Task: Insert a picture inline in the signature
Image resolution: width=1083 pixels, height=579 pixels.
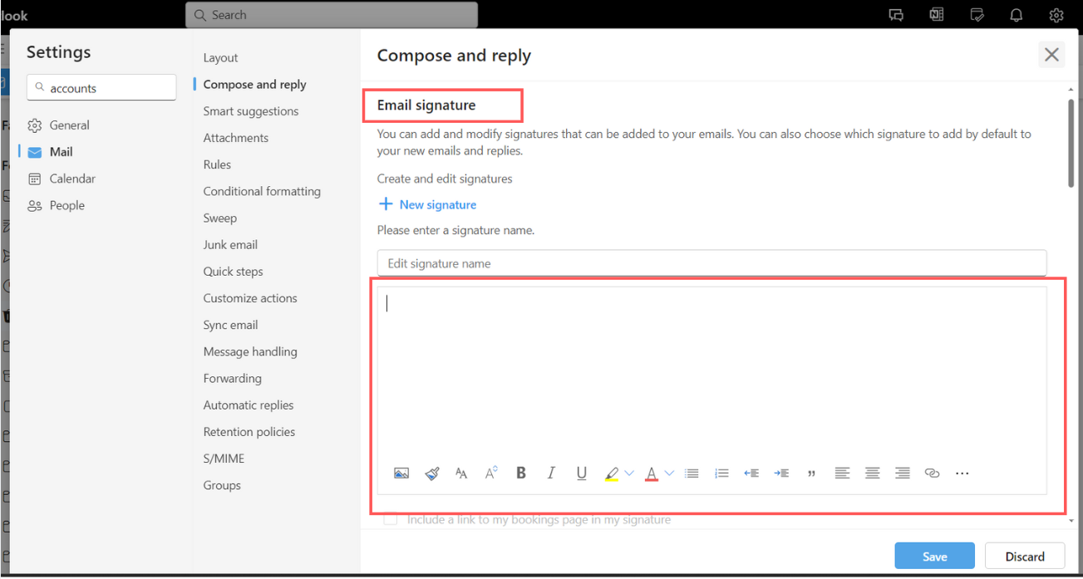Action: coord(401,474)
